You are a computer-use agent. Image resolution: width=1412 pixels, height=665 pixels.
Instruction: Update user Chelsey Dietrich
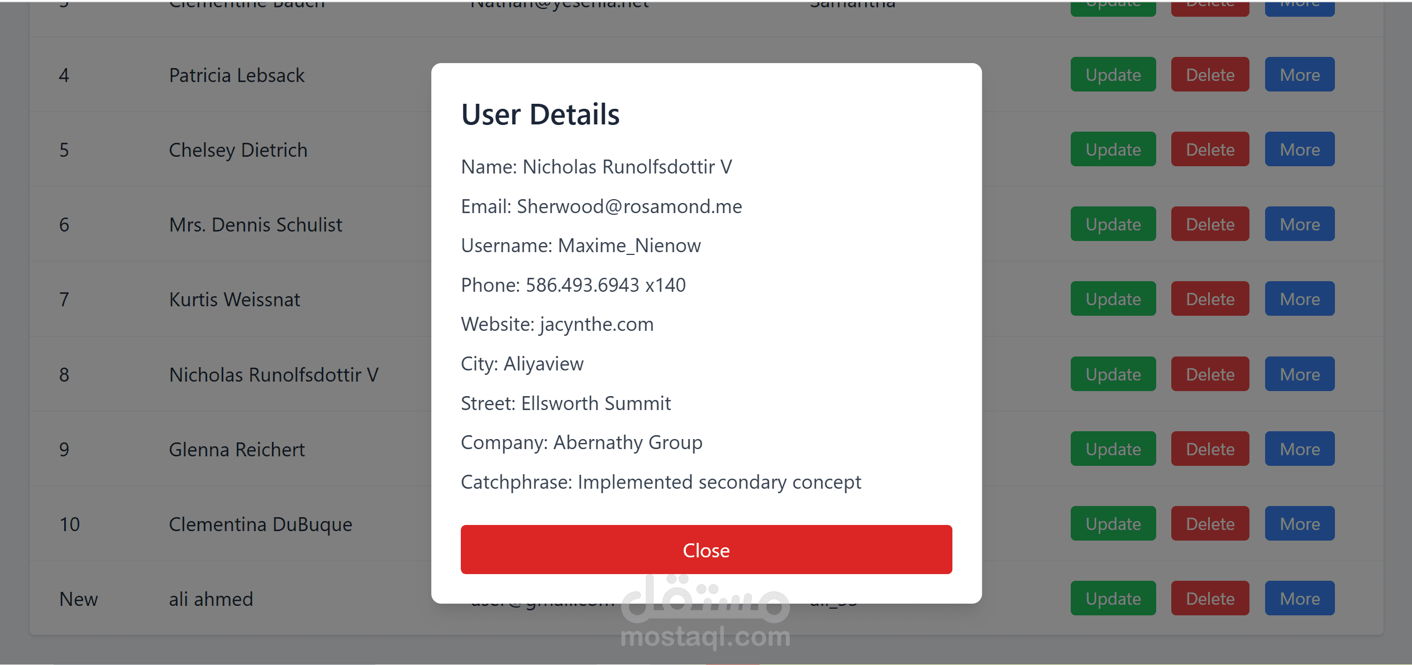point(1113,149)
